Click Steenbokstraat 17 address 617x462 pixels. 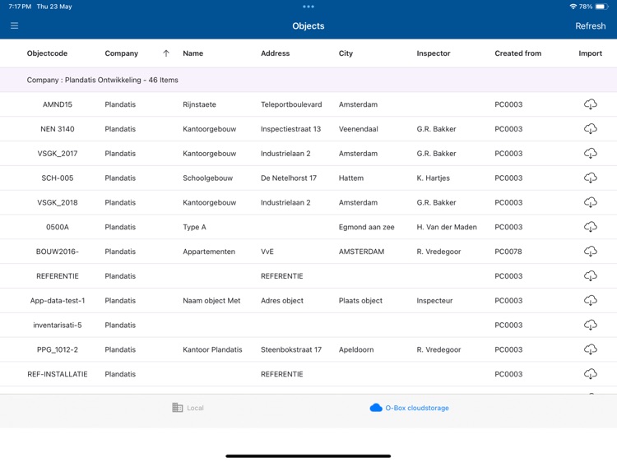pos(290,349)
